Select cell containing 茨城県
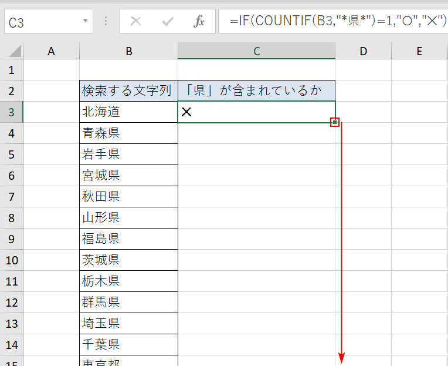Image resolution: width=448 pixels, height=366 pixels. [128, 260]
